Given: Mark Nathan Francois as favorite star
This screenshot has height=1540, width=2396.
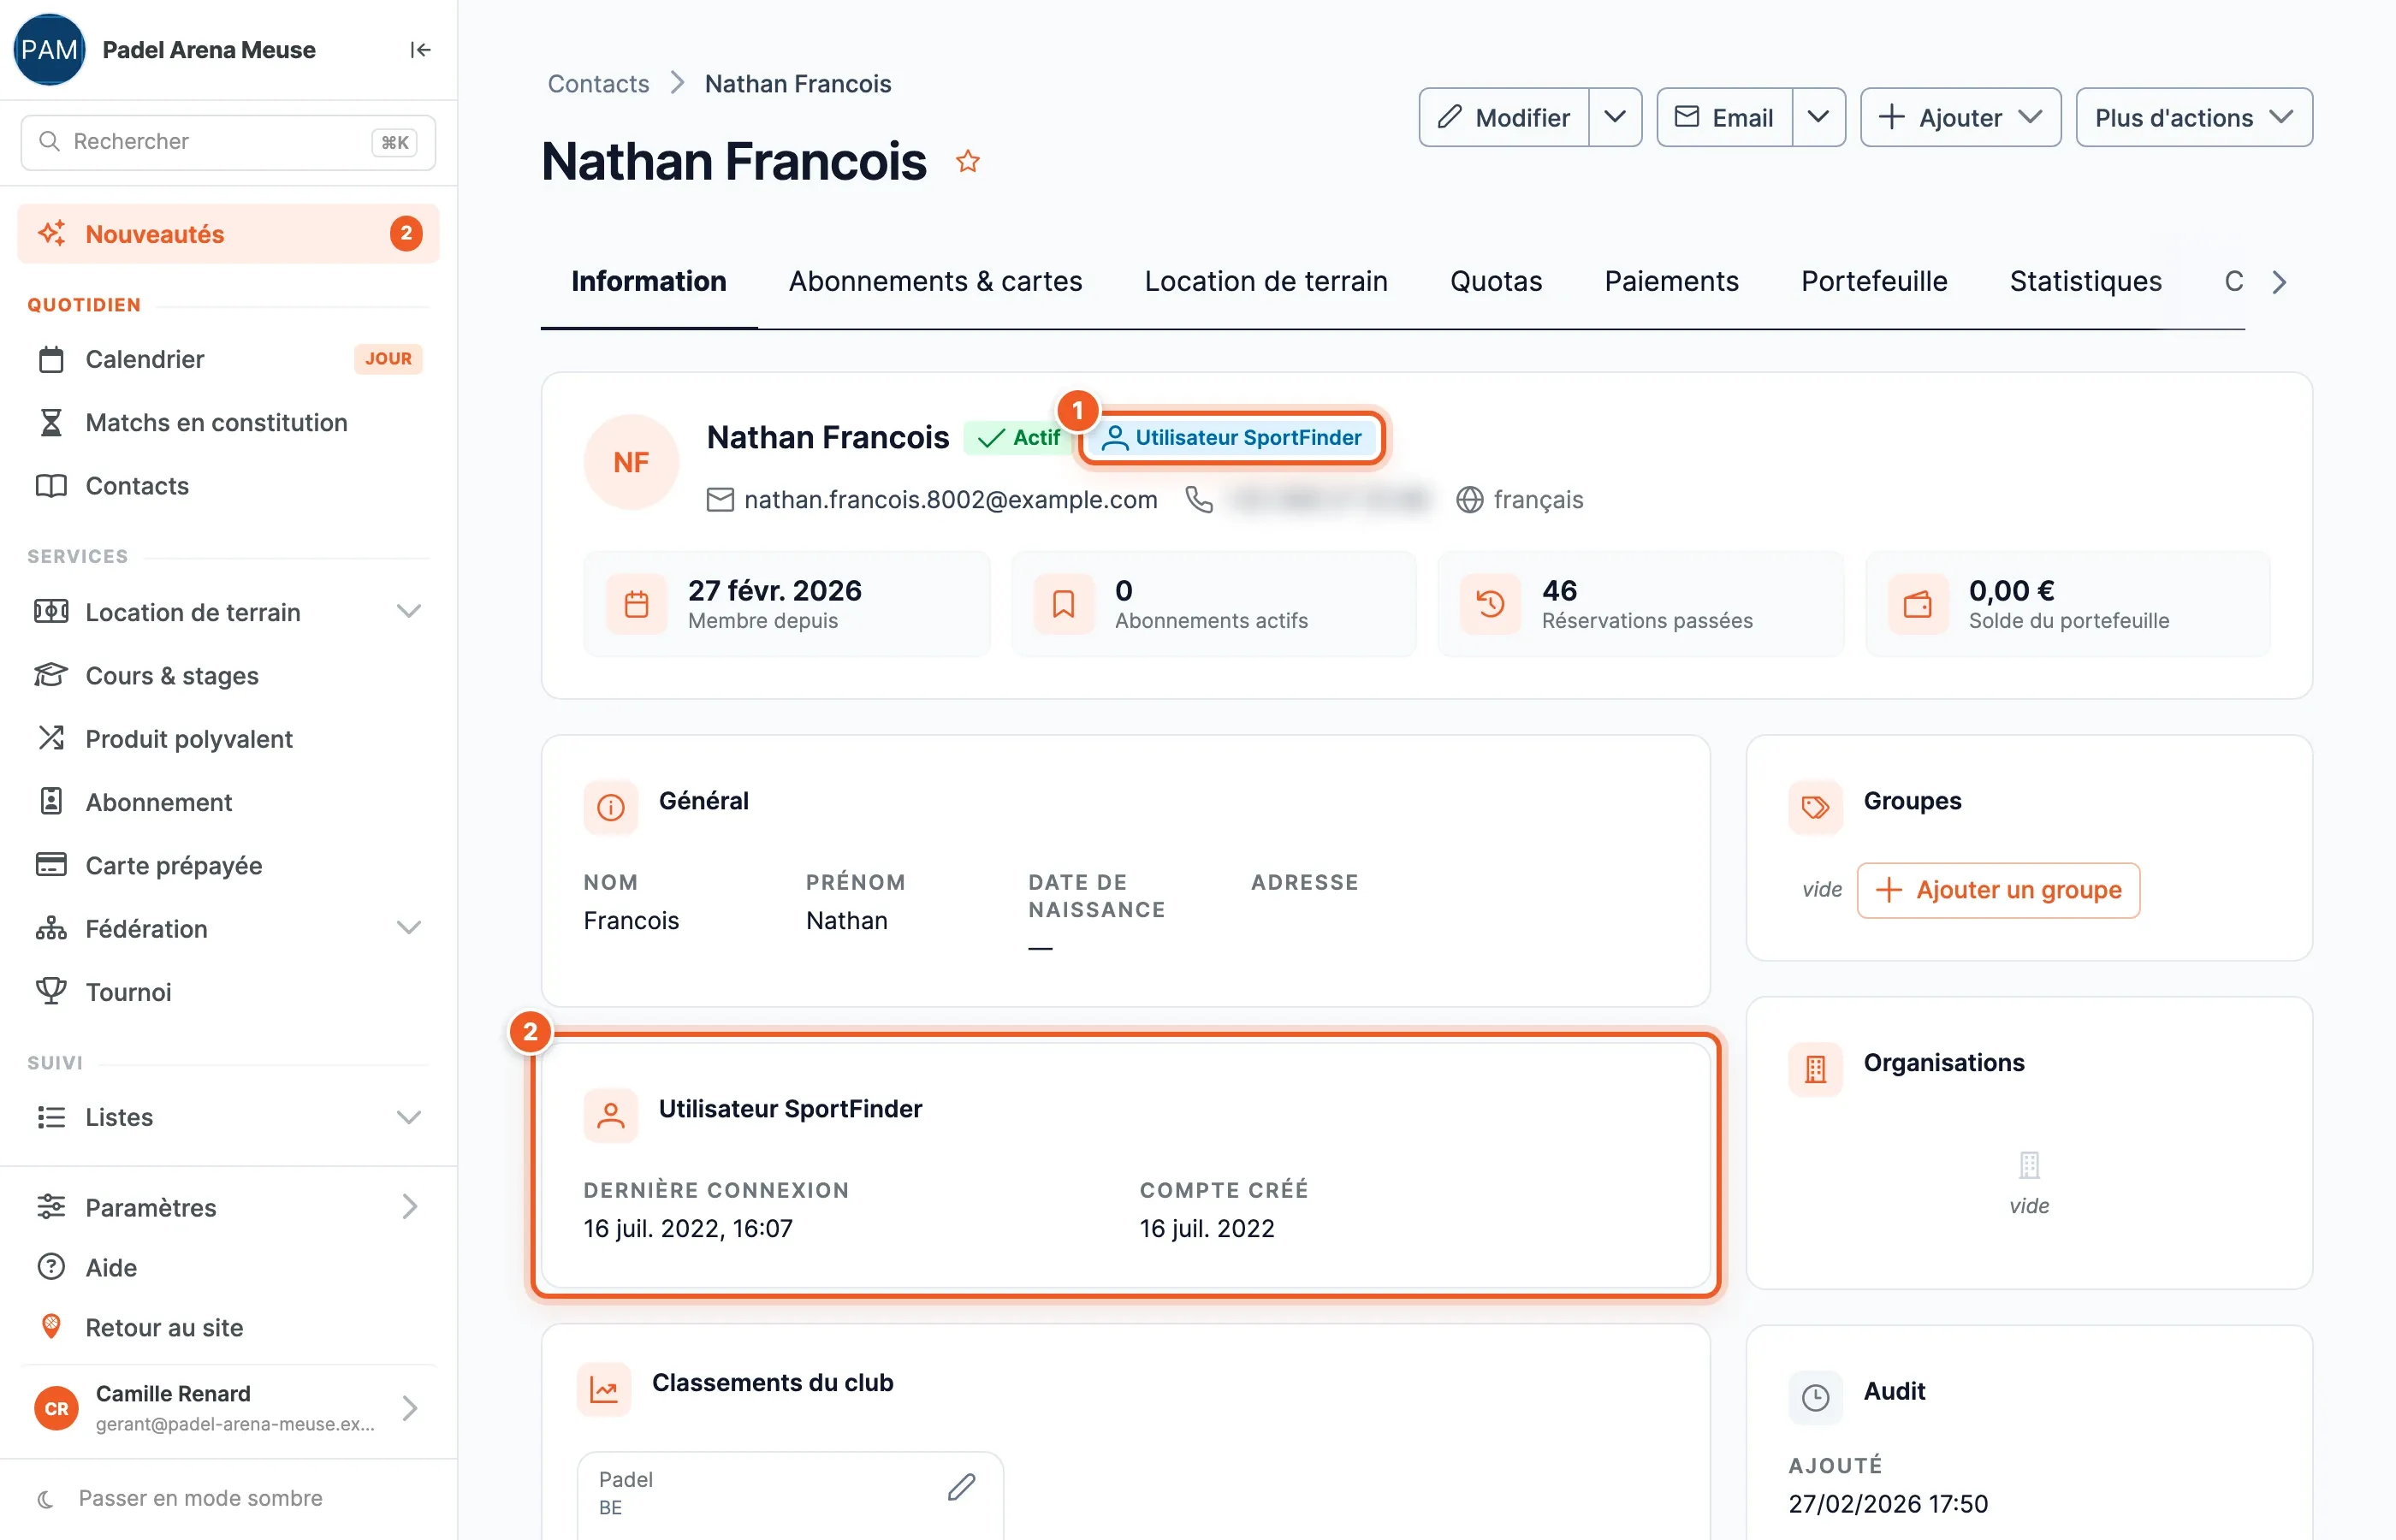Looking at the screenshot, I should [x=967, y=161].
